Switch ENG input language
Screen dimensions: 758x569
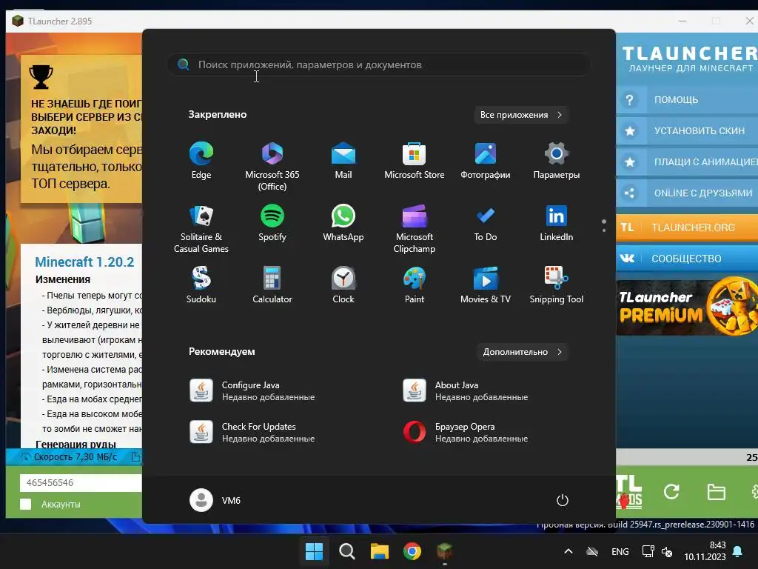pos(620,551)
